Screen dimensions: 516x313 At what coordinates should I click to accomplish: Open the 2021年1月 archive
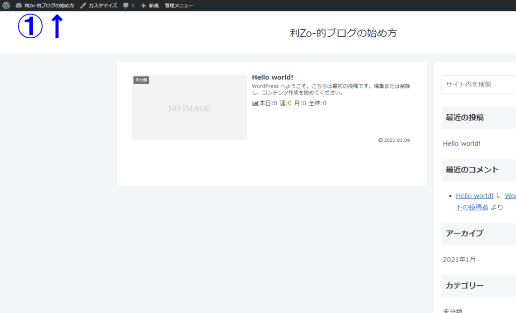point(459,260)
